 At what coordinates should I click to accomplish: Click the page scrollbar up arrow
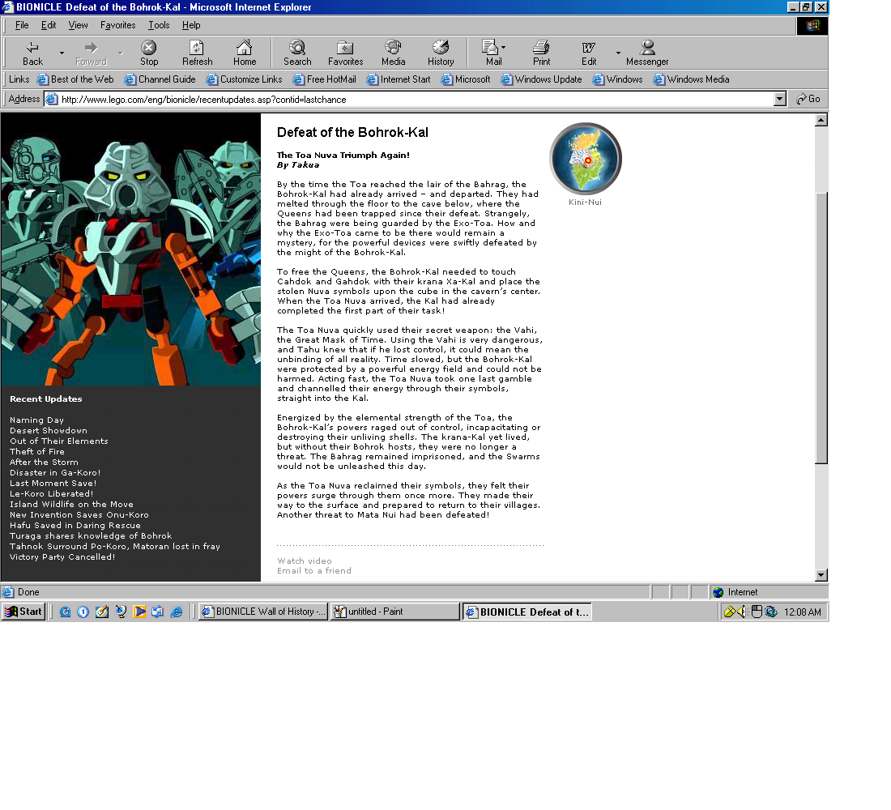(821, 120)
